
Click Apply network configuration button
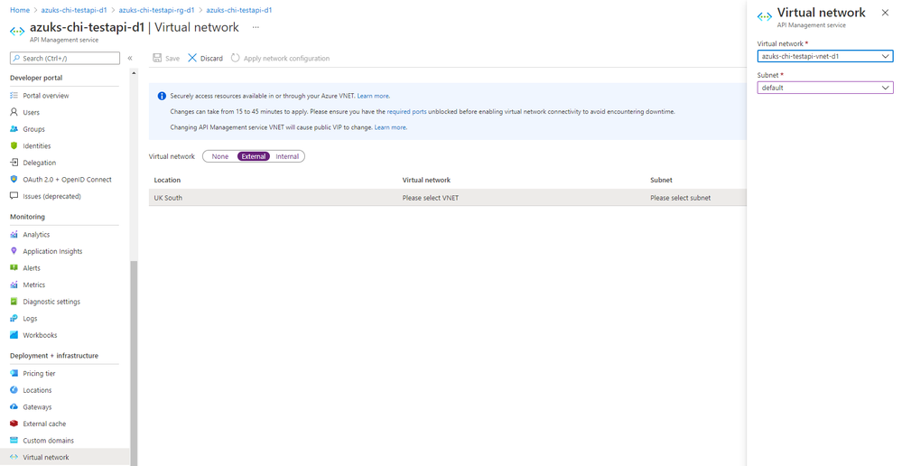[280, 58]
